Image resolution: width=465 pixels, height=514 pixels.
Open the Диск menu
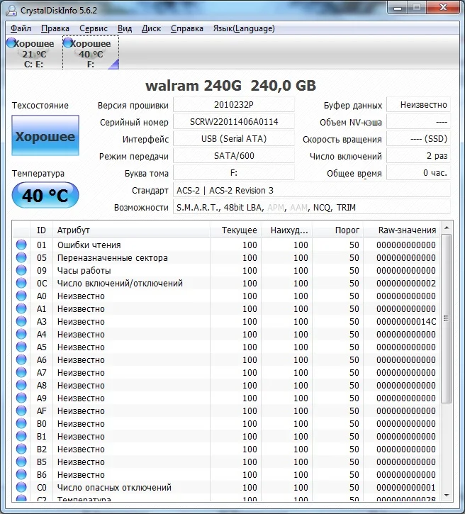151,28
